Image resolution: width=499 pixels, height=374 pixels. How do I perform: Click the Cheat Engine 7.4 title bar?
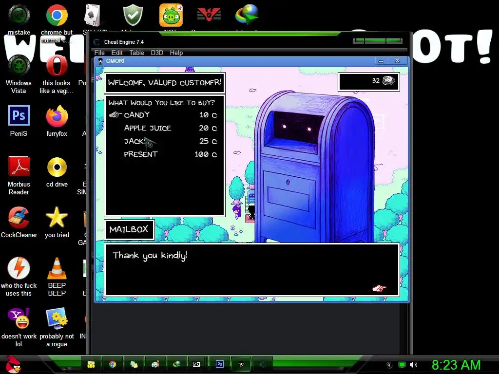click(223, 42)
